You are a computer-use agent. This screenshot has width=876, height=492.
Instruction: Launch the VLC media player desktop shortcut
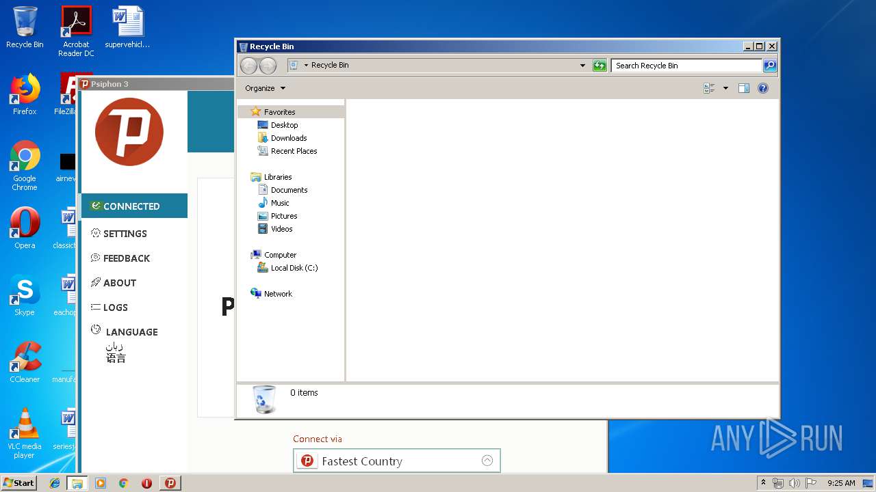pos(25,433)
